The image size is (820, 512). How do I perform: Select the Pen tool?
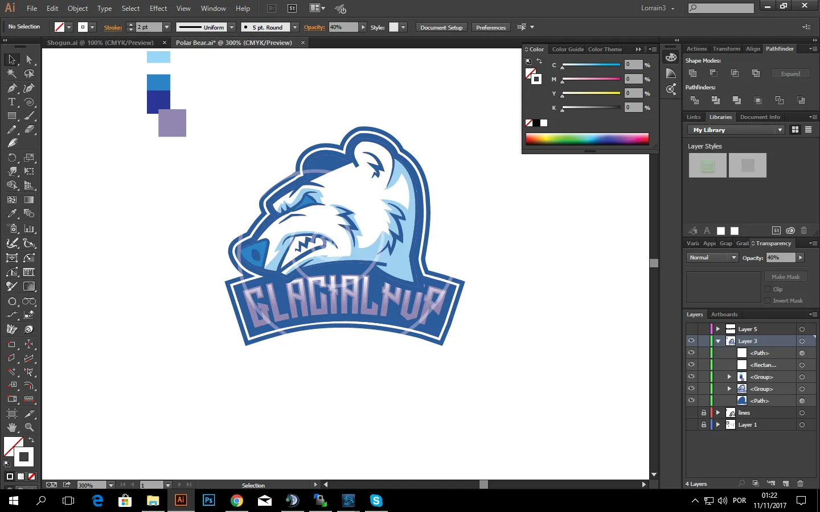[x=11, y=88]
